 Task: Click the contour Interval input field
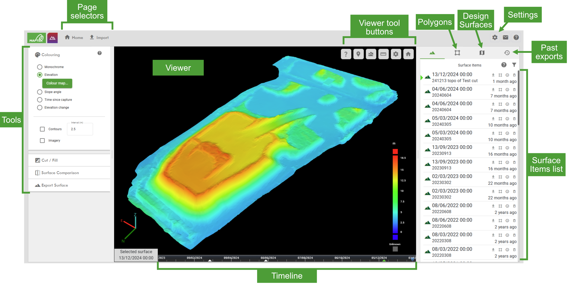80,129
